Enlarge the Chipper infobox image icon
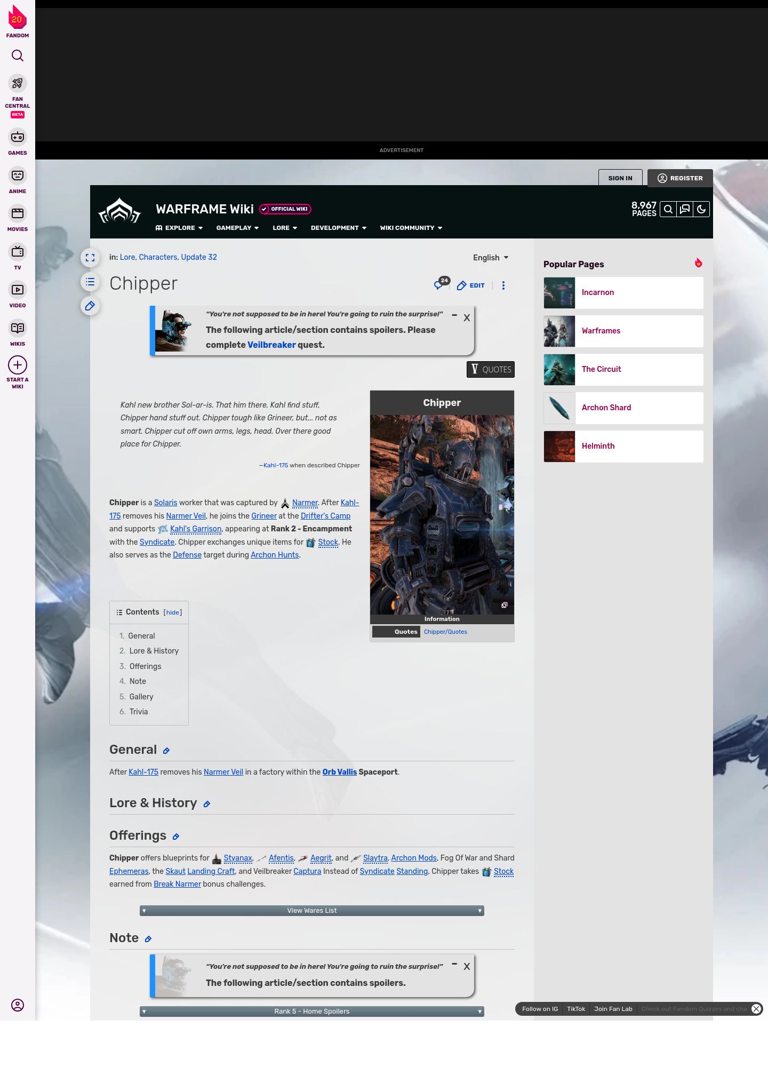Image resolution: width=768 pixels, height=1067 pixels. tap(504, 605)
